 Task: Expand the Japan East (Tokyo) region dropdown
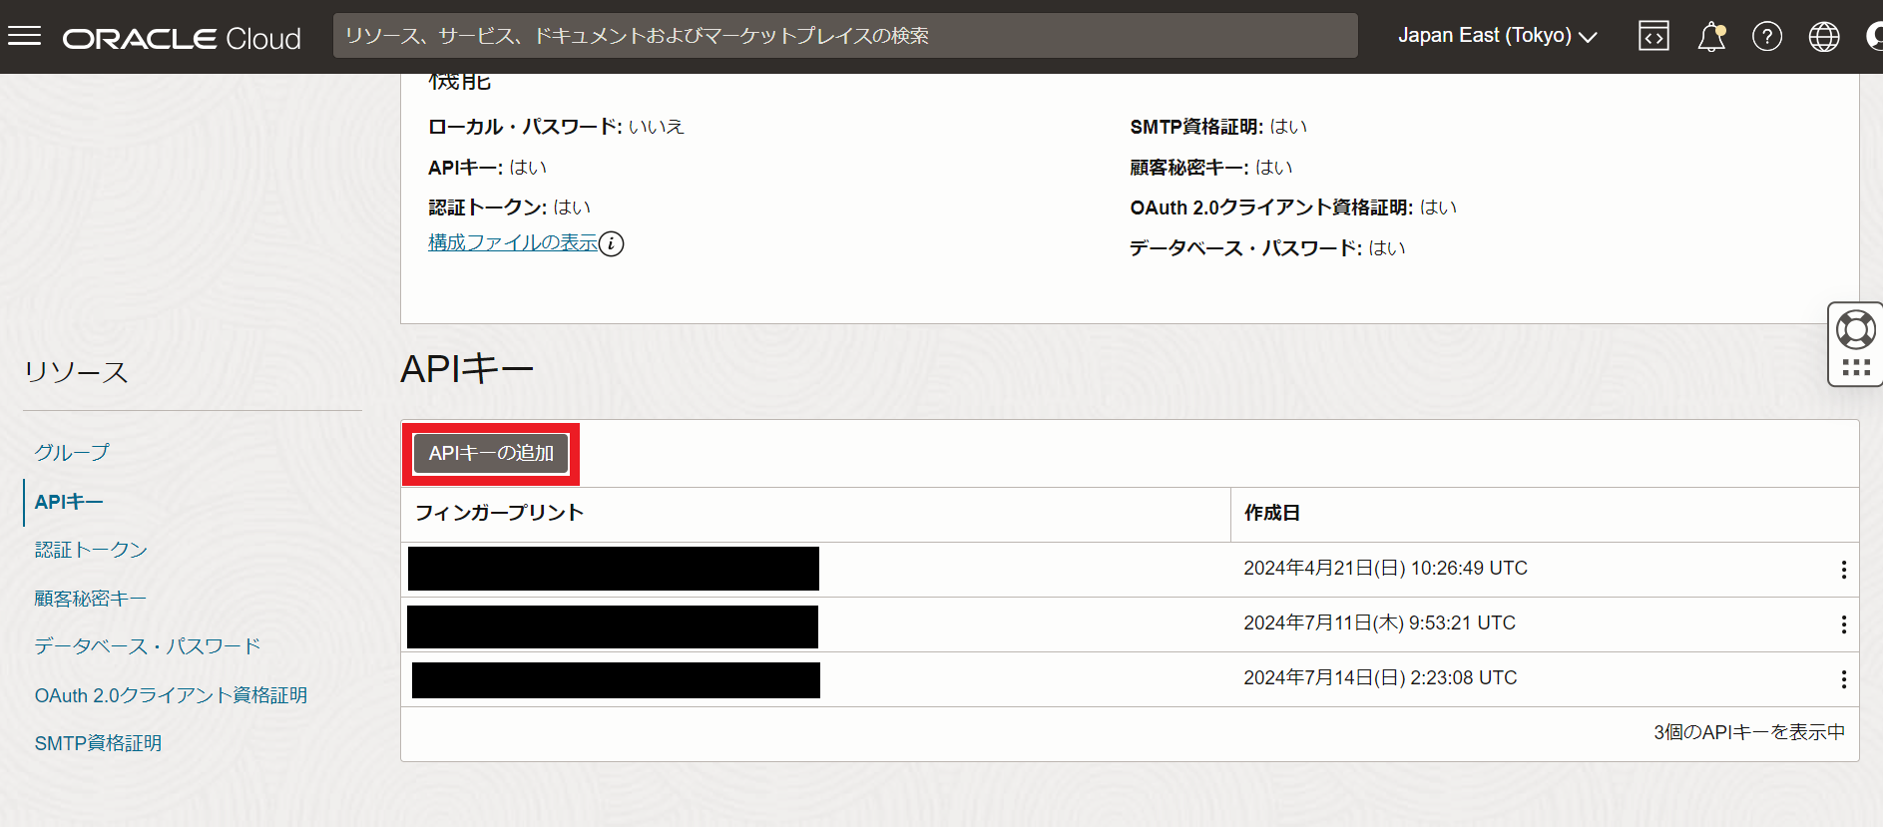pyautogui.click(x=1497, y=36)
